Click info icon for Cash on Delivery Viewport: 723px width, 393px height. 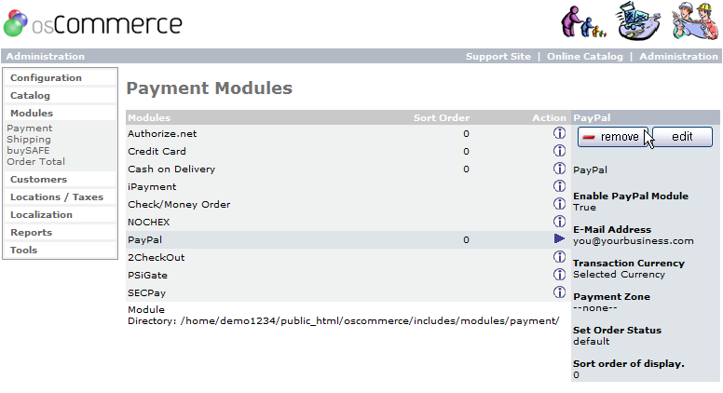pyautogui.click(x=559, y=169)
